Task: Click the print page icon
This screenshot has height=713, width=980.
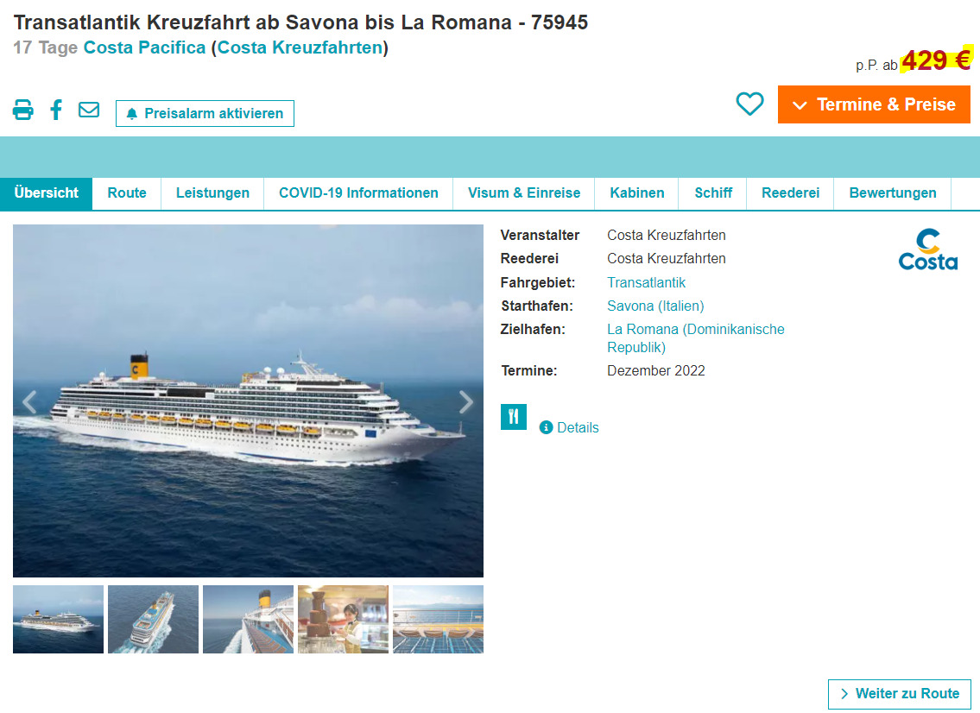Action: (23, 110)
